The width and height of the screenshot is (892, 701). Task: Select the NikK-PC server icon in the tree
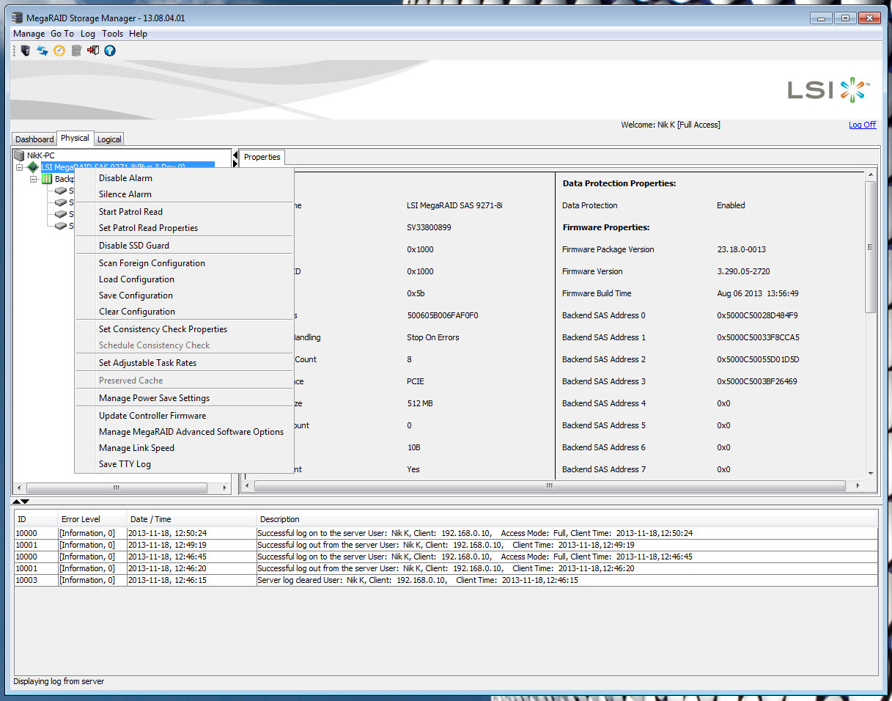pyautogui.click(x=20, y=155)
